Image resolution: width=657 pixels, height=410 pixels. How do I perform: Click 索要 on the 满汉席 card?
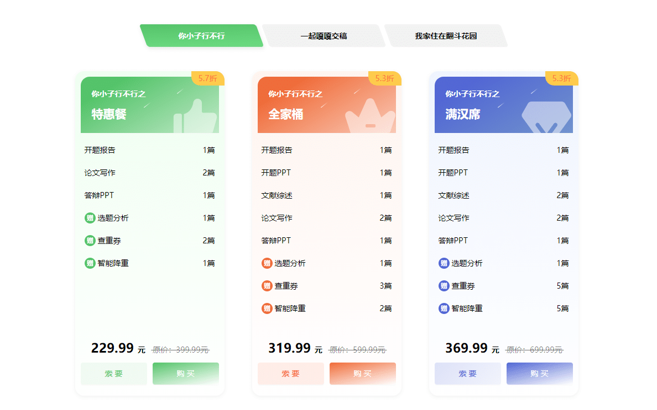[468, 374]
